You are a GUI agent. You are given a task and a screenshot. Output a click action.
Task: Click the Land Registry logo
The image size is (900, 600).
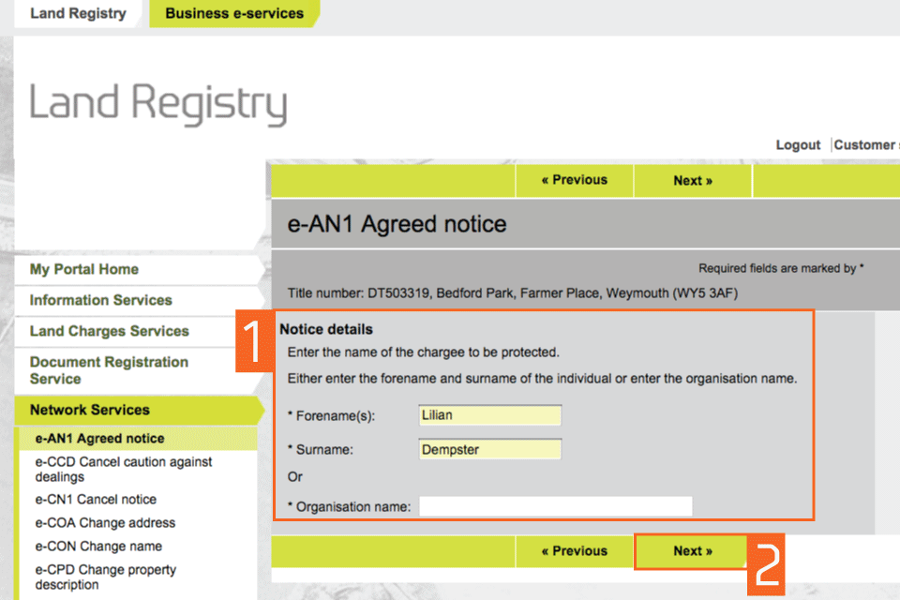coord(157,103)
